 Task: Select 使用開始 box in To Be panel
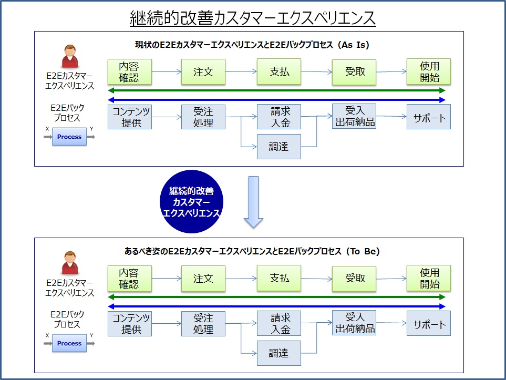point(429,279)
